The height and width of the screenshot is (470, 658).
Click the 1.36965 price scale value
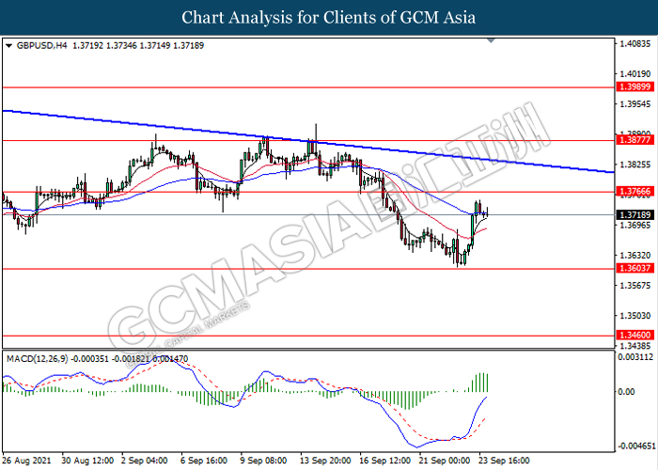click(634, 226)
